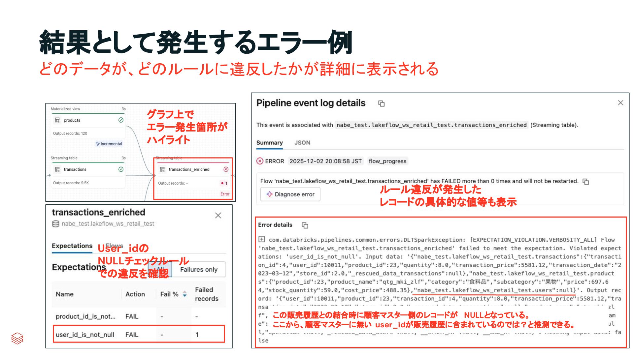633x356 pixels.
Task: Click the products success checkmark icon
Action: (x=121, y=120)
